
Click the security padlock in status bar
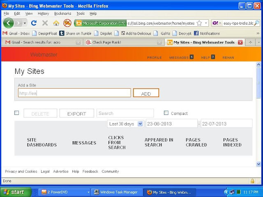(252, 181)
